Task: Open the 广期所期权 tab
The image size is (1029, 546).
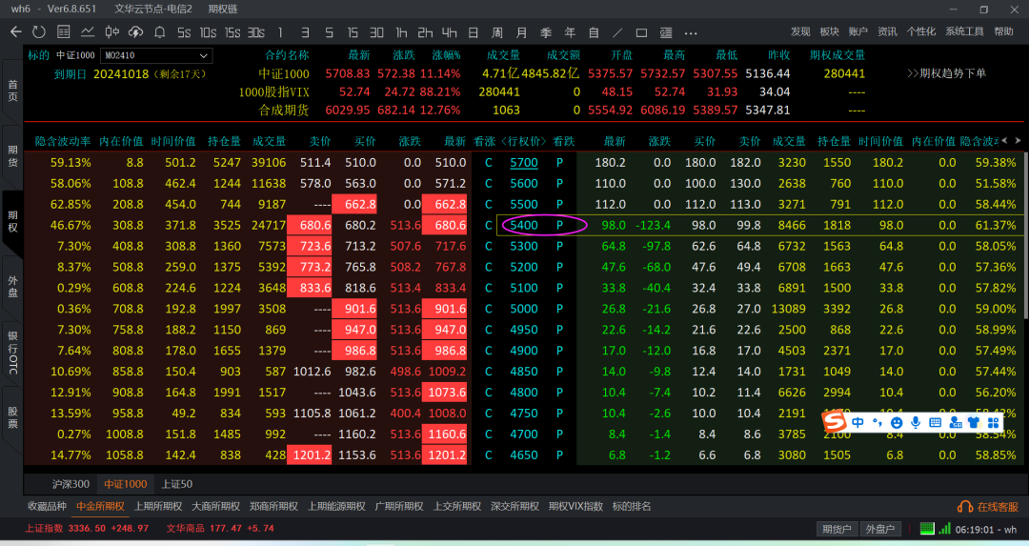Action: [x=399, y=507]
